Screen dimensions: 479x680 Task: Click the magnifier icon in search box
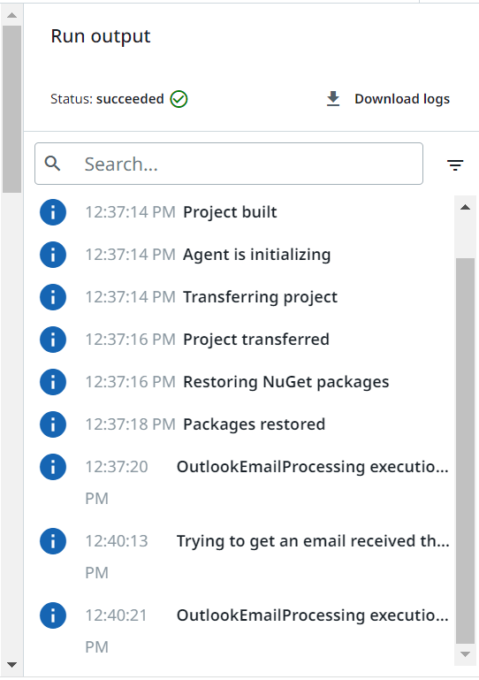[52, 164]
